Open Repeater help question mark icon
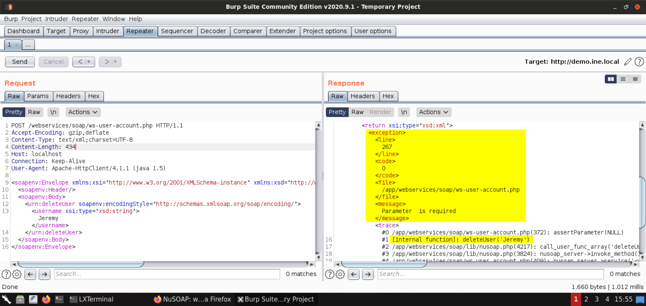Image resolution: width=646 pixels, height=306 pixels. pyautogui.click(x=639, y=62)
